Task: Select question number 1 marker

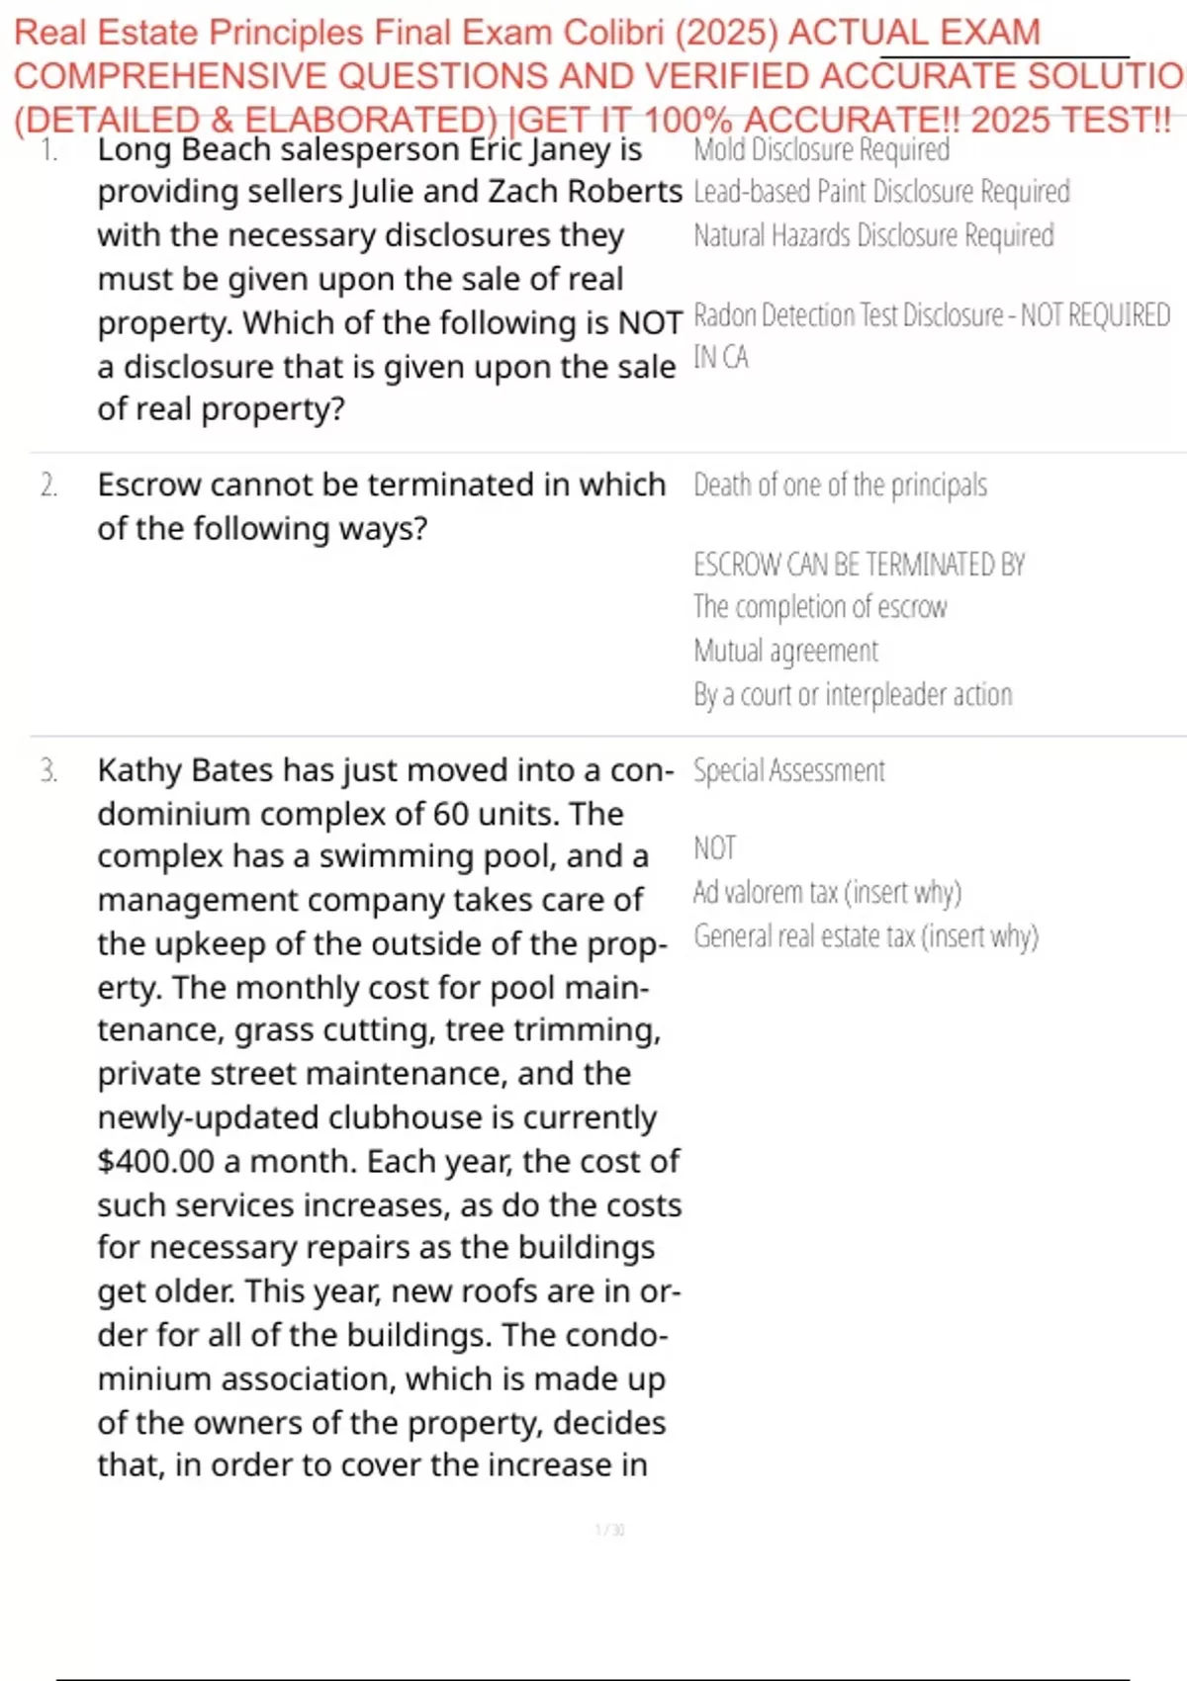Action: (49, 150)
